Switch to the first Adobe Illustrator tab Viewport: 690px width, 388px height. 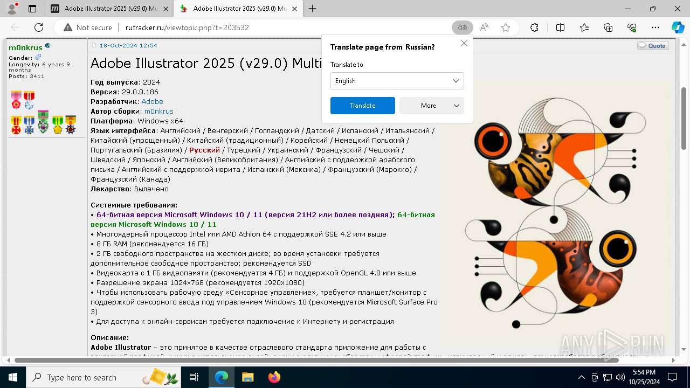click(110, 9)
